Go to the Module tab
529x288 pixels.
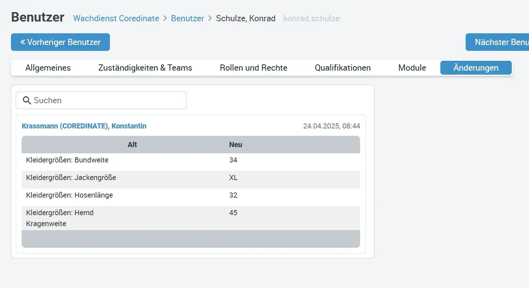(x=412, y=68)
